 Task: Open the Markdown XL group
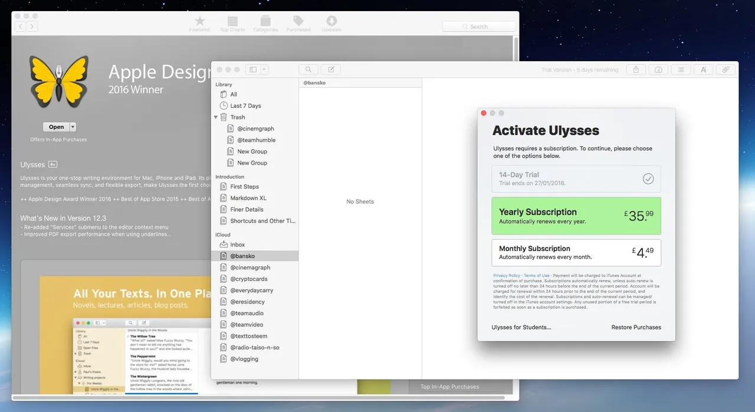tap(255, 198)
